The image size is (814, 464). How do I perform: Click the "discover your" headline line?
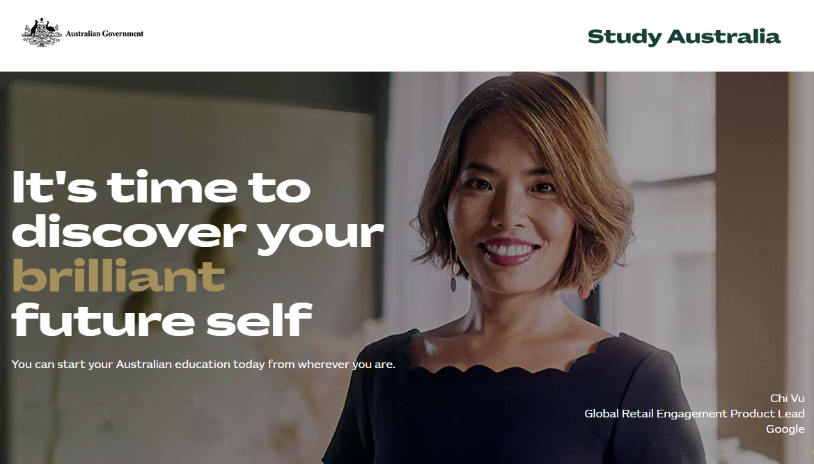198,233
